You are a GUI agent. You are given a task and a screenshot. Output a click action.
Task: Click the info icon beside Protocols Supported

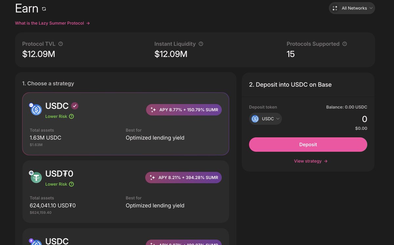(345, 44)
